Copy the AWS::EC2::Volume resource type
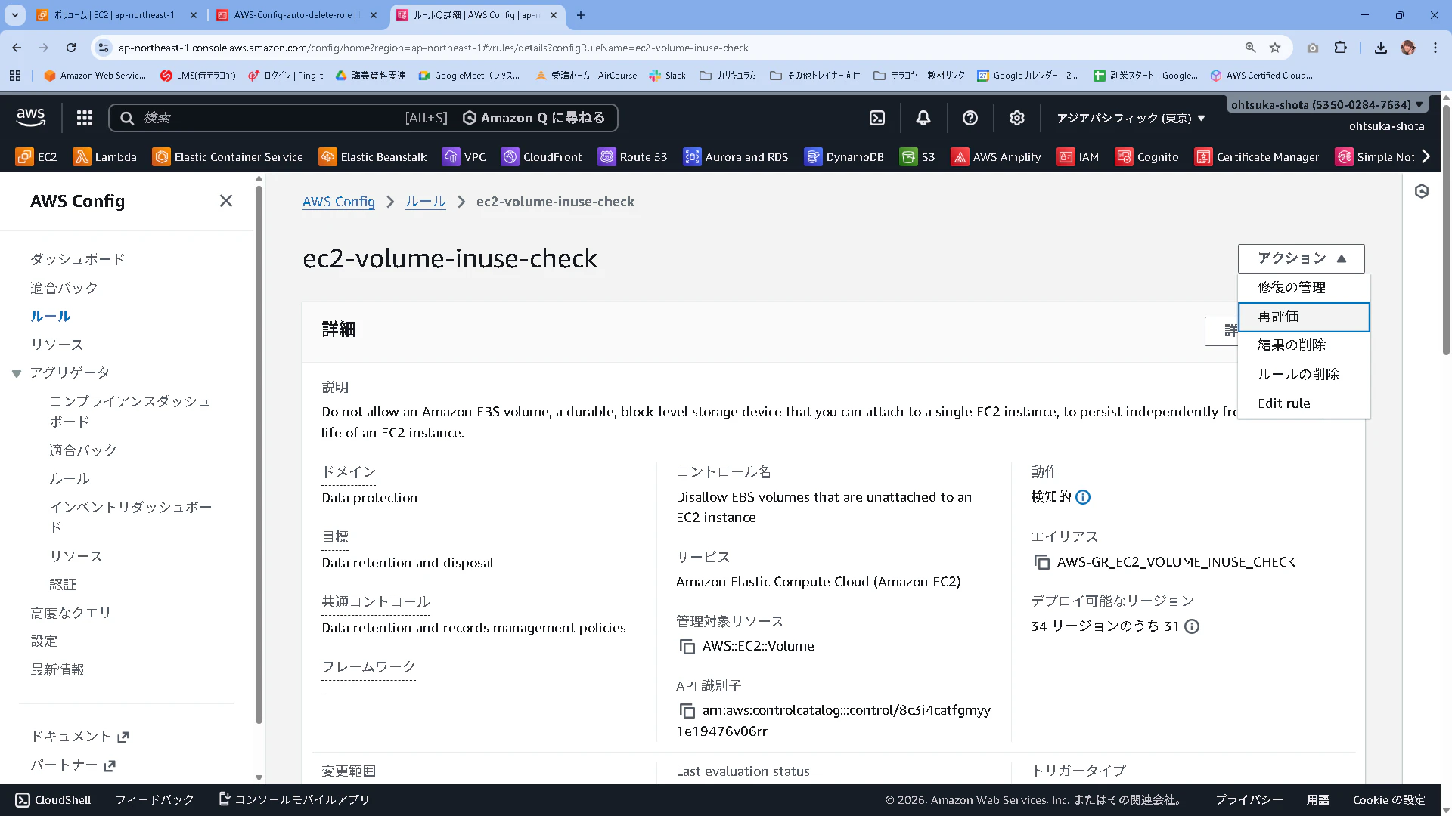 687,647
